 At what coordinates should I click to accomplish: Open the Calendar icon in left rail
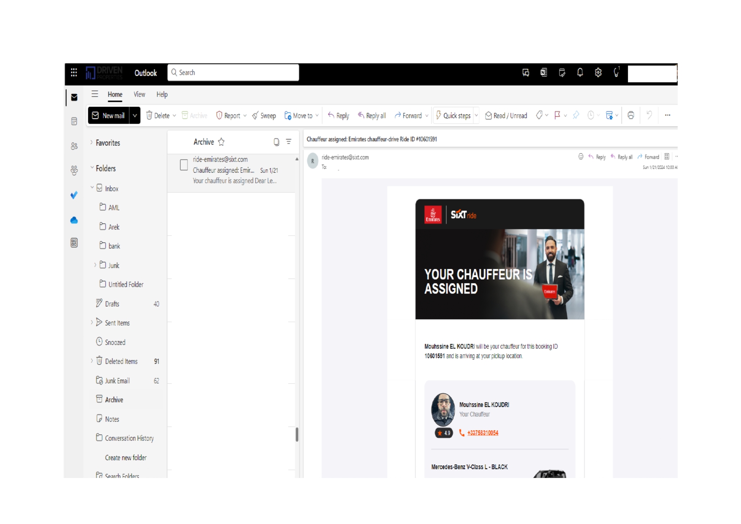74,122
